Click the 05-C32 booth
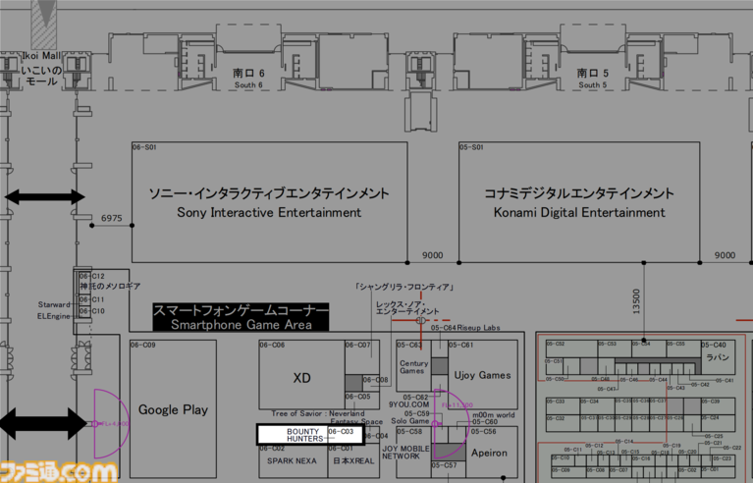The width and height of the screenshot is (753, 483). point(563,423)
